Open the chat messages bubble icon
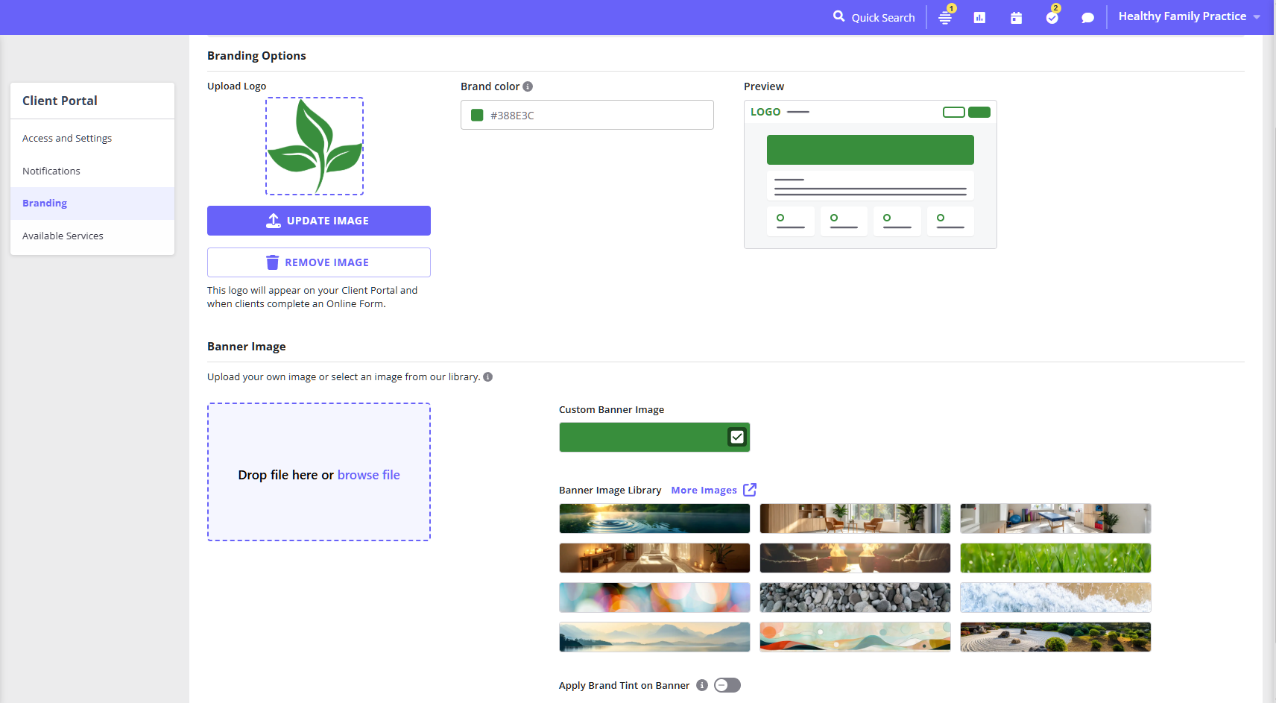 pos(1087,18)
